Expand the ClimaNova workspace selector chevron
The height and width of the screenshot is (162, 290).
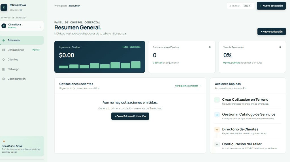point(40,27)
